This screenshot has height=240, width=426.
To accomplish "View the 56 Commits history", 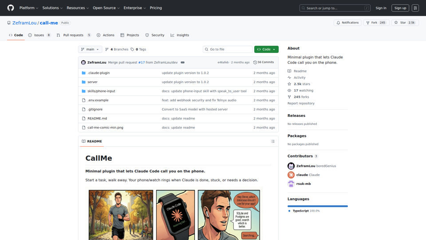I will coord(264,62).
